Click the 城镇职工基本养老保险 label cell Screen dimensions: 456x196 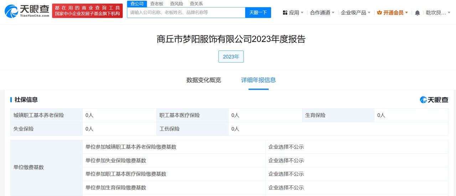[x=46, y=115]
